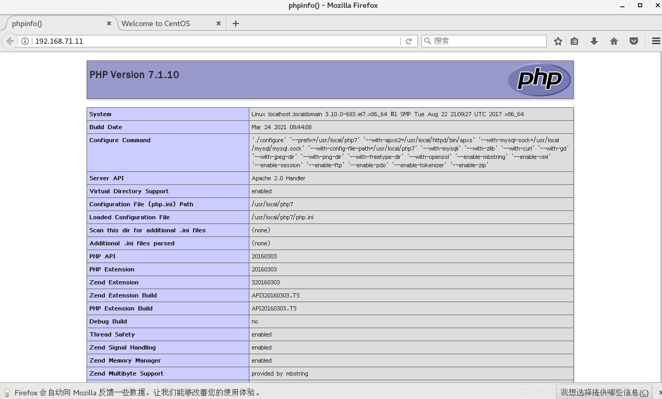Select the Build Date label
This screenshot has width=662, height=399.
106,127
